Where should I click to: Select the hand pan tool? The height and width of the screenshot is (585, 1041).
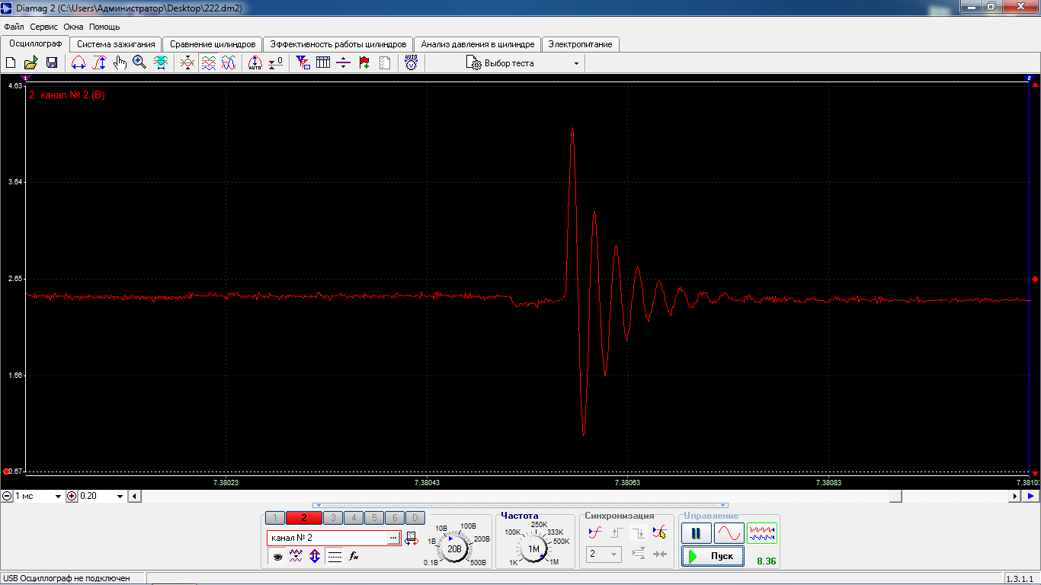point(120,63)
